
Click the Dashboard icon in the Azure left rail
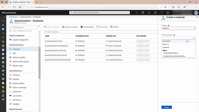tap(3, 29)
